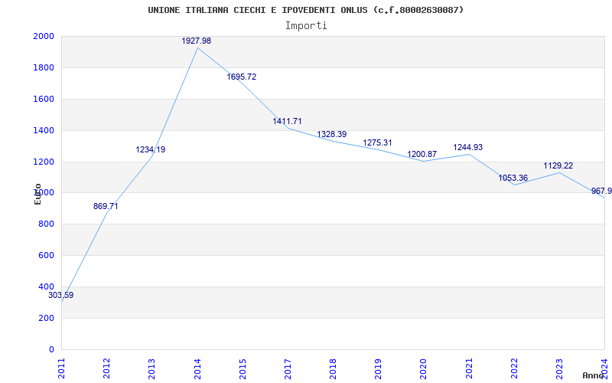612x383 pixels.
Task: Select the 1129.22 data label
Action: [x=558, y=166]
